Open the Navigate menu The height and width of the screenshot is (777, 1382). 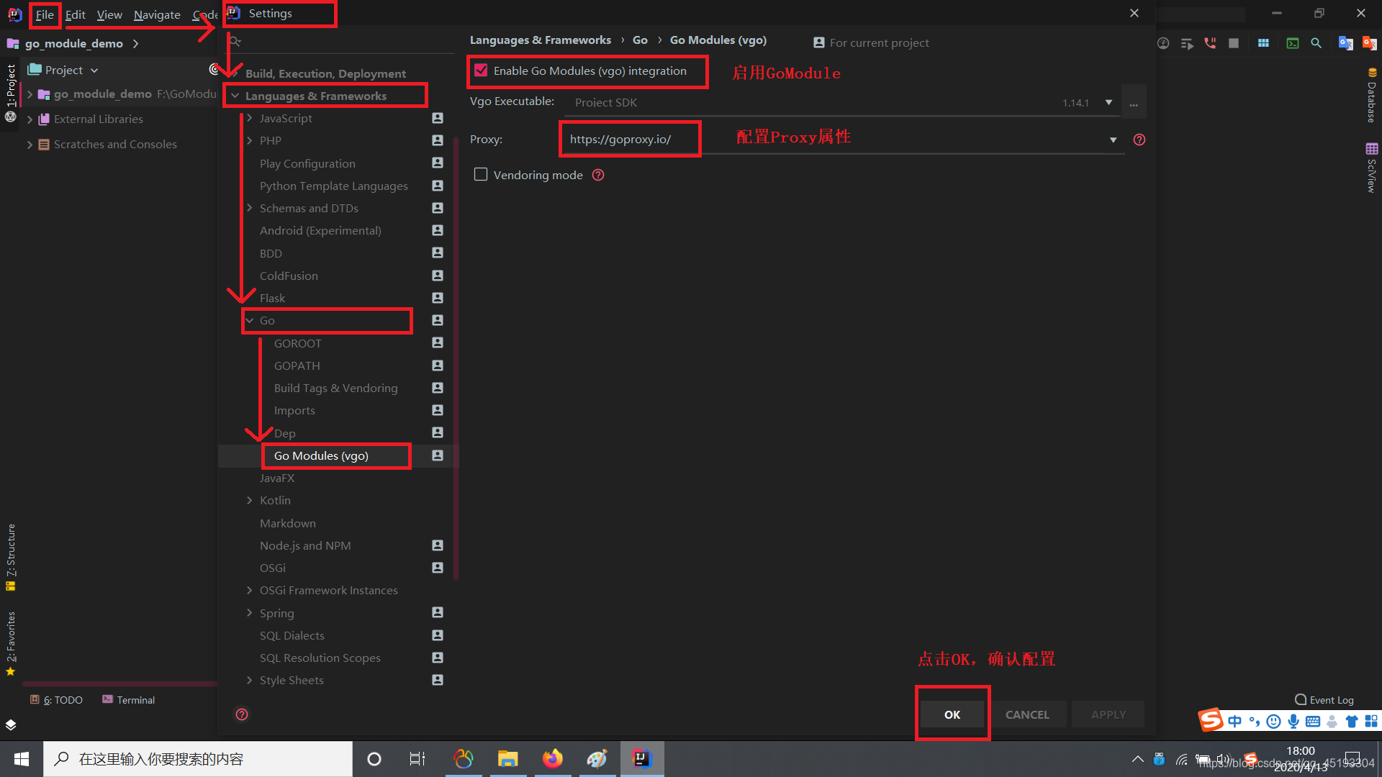157,14
